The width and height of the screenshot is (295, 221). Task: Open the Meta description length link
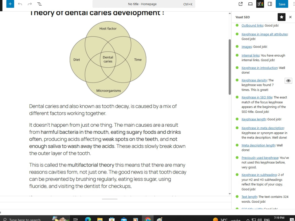258,145
